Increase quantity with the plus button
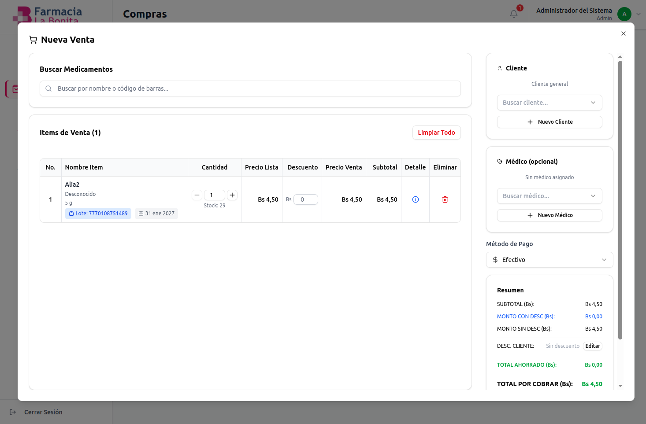This screenshot has width=646, height=424. coord(232,195)
